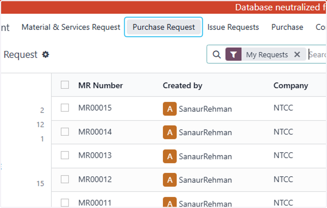Image resolution: width=327 pixels, height=208 pixels.
Task: Check the box for MR00015
Action: click(65, 108)
